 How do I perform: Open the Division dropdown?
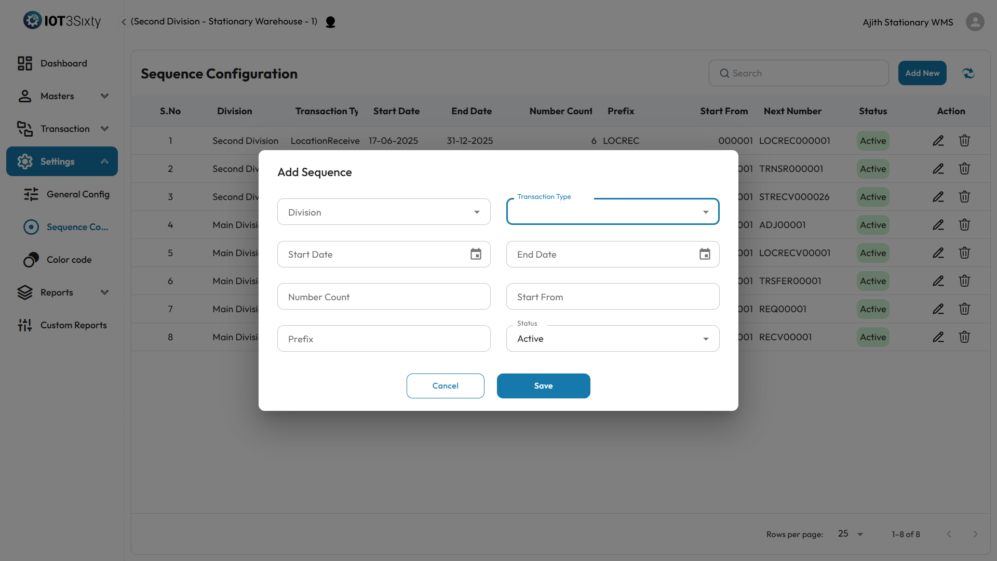coord(384,212)
